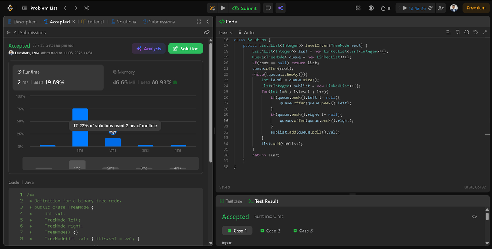Screen dimensions: 492x249
Task: Open the notes sticky icon
Action: [267, 8]
